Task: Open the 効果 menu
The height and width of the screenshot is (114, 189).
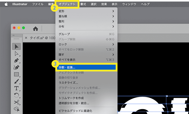Action: click(x=104, y=4)
